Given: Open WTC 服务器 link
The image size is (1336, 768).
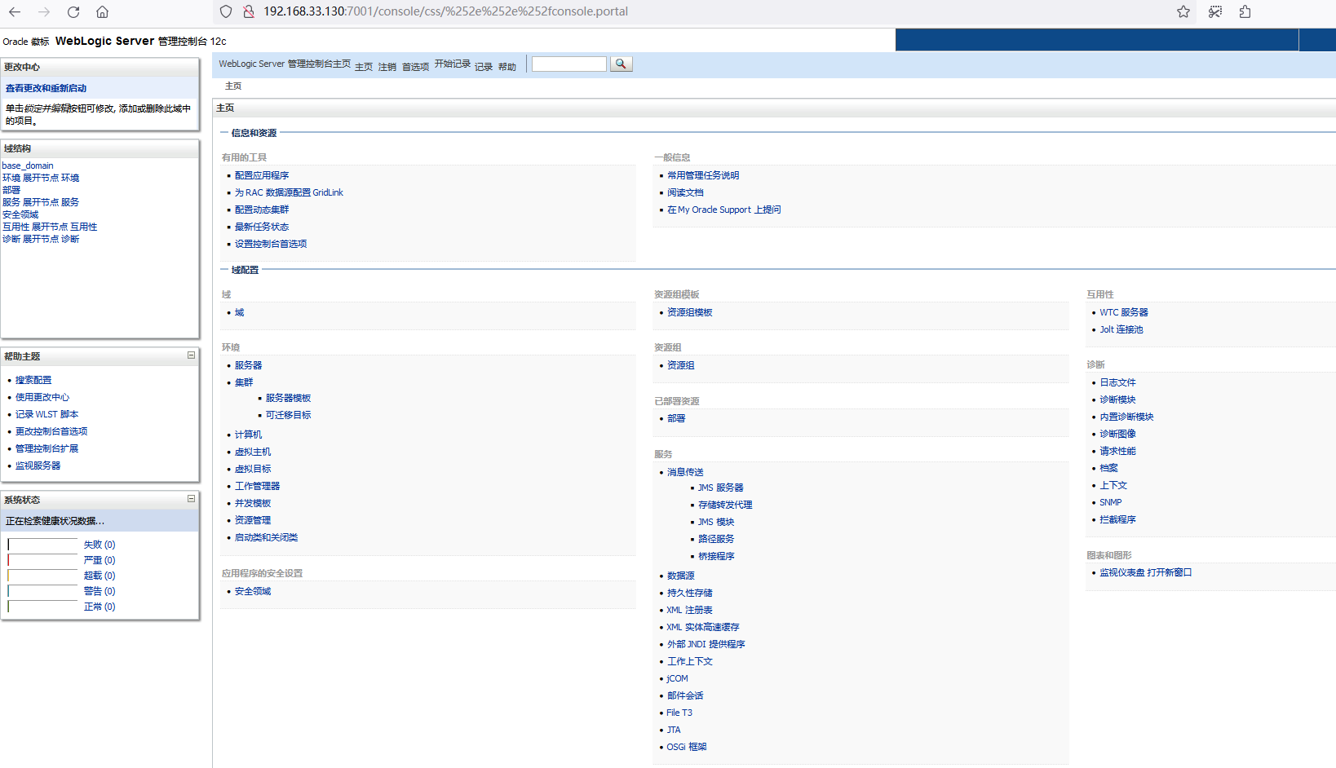Looking at the screenshot, I should tap(1124, 312).
